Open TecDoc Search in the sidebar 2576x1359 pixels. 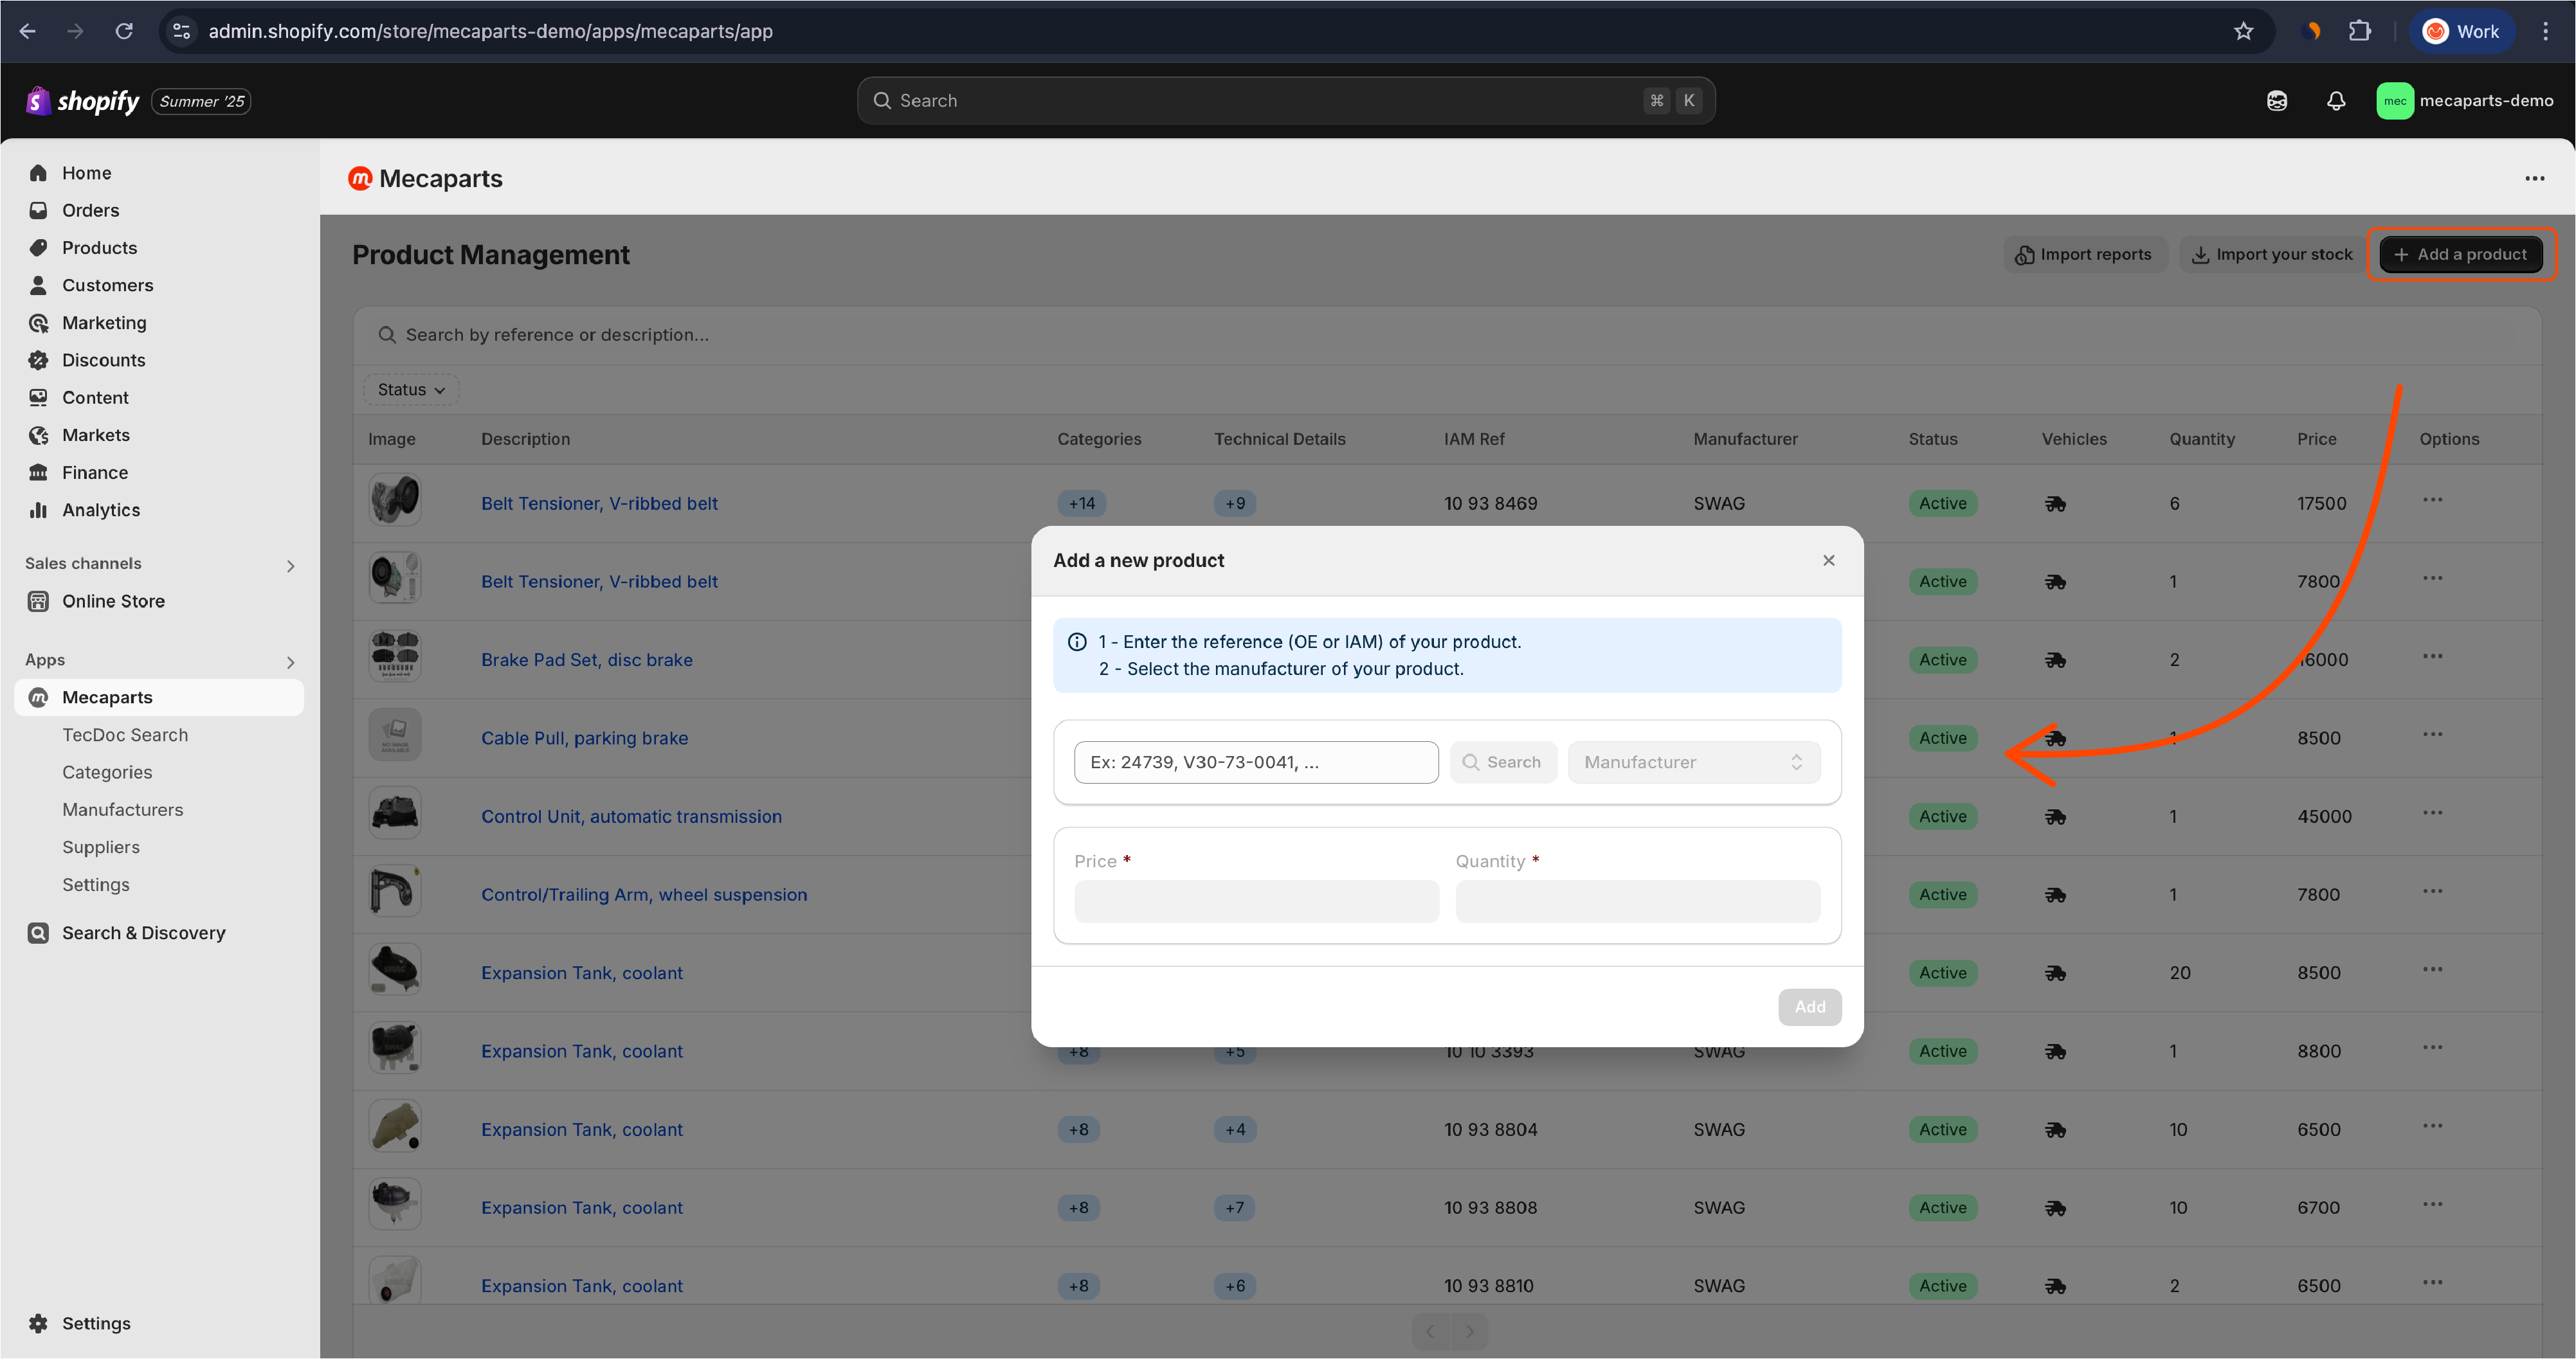125,735
